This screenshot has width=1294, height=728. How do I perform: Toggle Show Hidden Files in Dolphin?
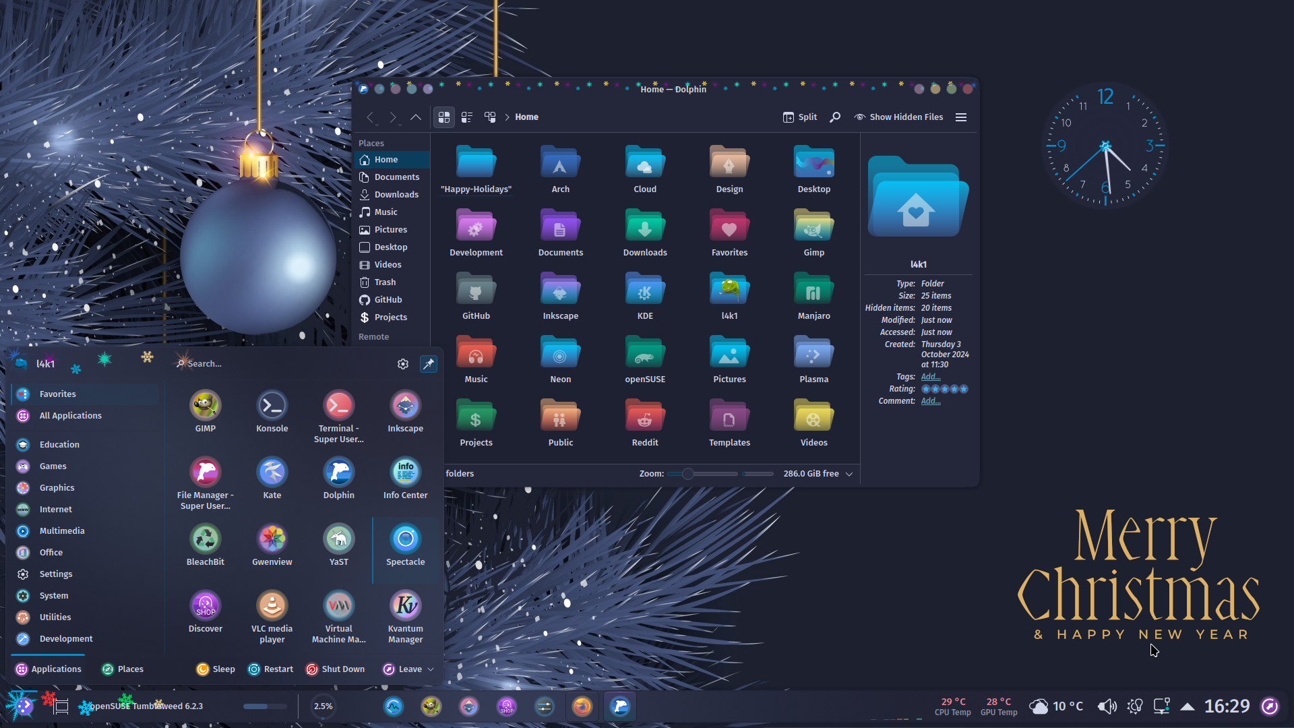(899, 117)
